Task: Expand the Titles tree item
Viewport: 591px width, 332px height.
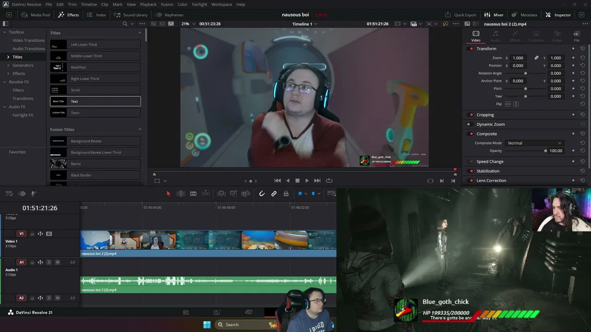Action: 8,57
